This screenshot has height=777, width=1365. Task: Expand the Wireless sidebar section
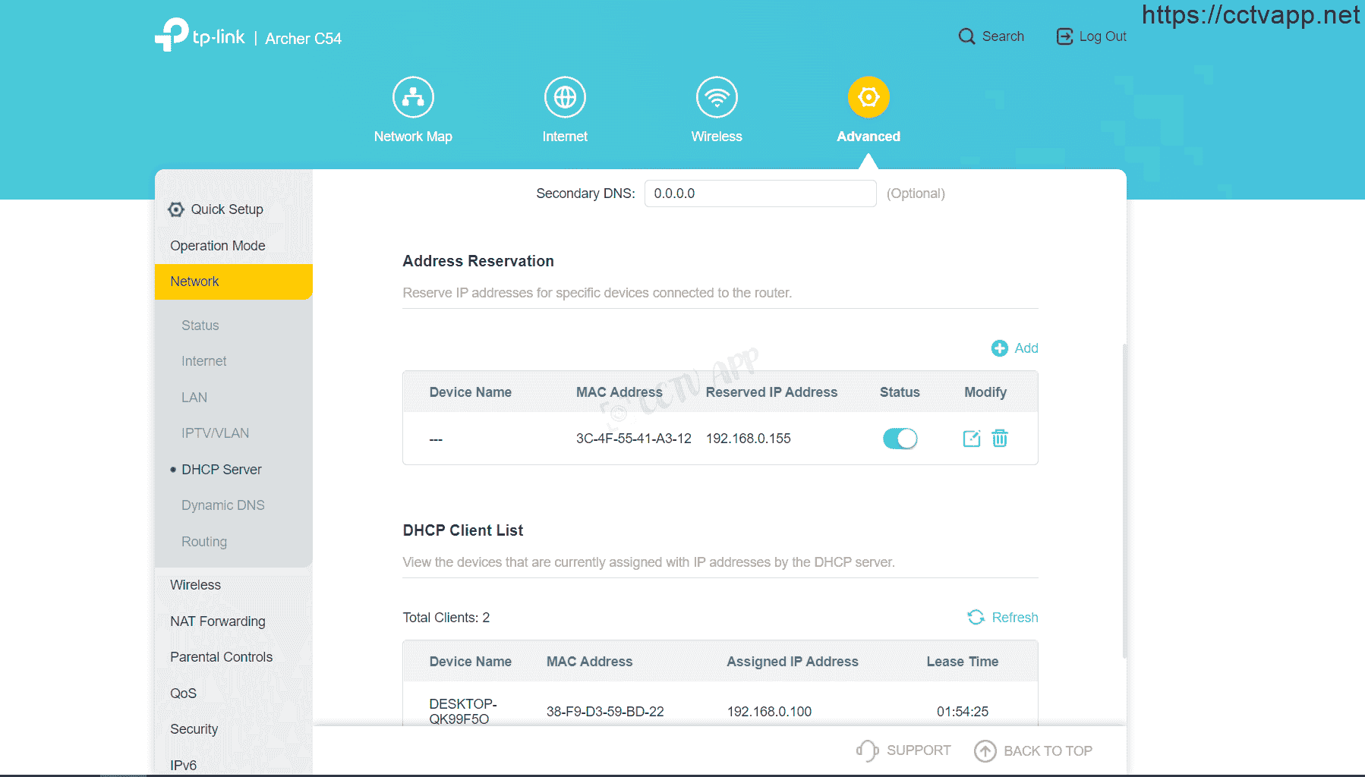(234, 585)
